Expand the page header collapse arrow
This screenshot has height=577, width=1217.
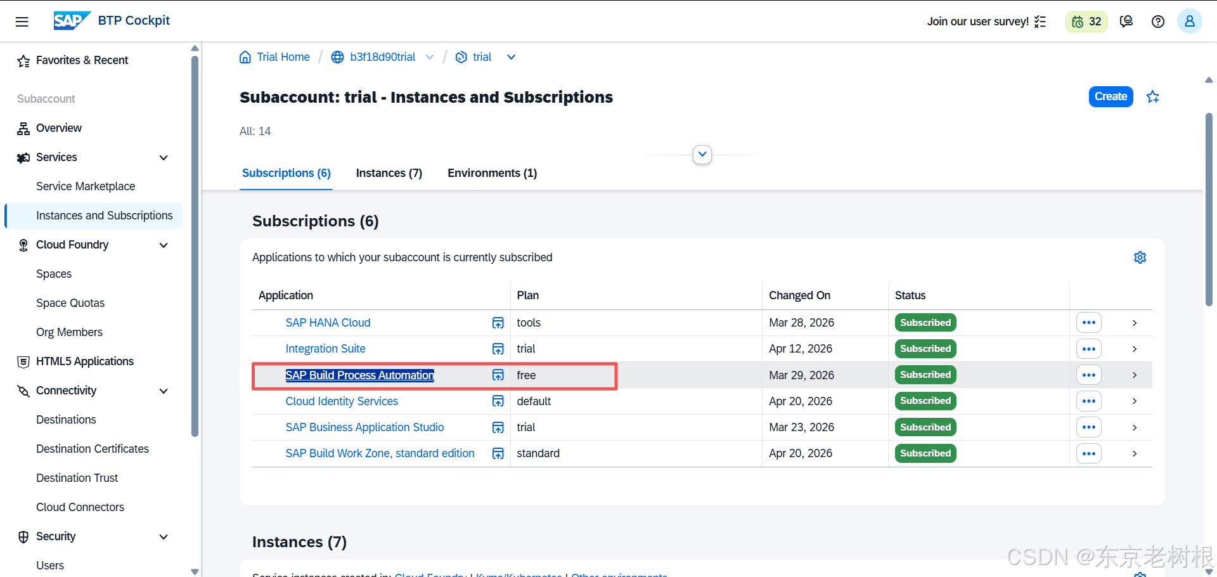tap(702, 154)
